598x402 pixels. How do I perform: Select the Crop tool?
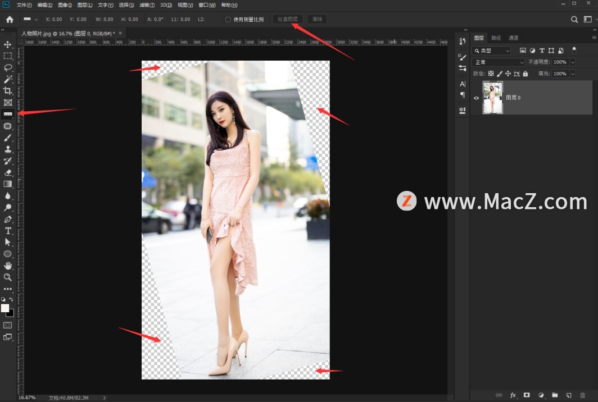click(x=8, y=91)
